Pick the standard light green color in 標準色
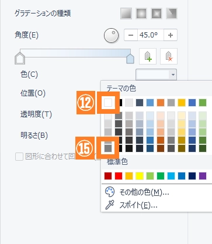 click(x=150, y=176)
